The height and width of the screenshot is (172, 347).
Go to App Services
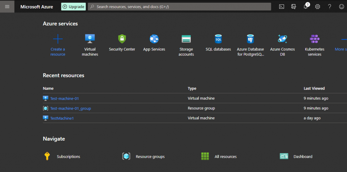point(154,39)
